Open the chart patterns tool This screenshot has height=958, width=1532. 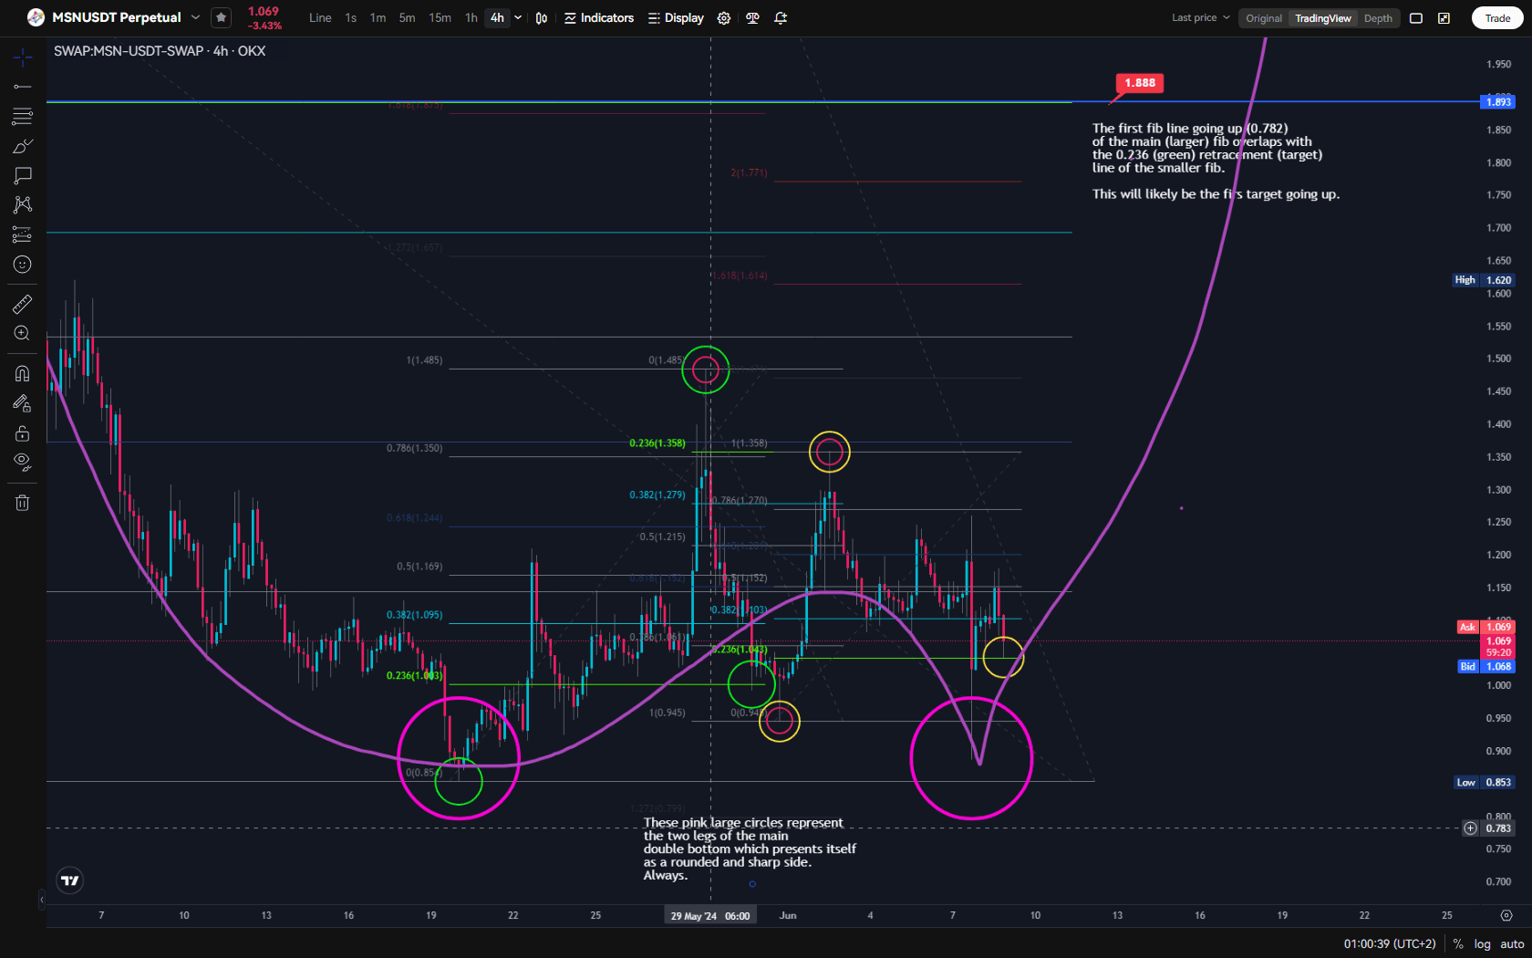coord(23,204)
